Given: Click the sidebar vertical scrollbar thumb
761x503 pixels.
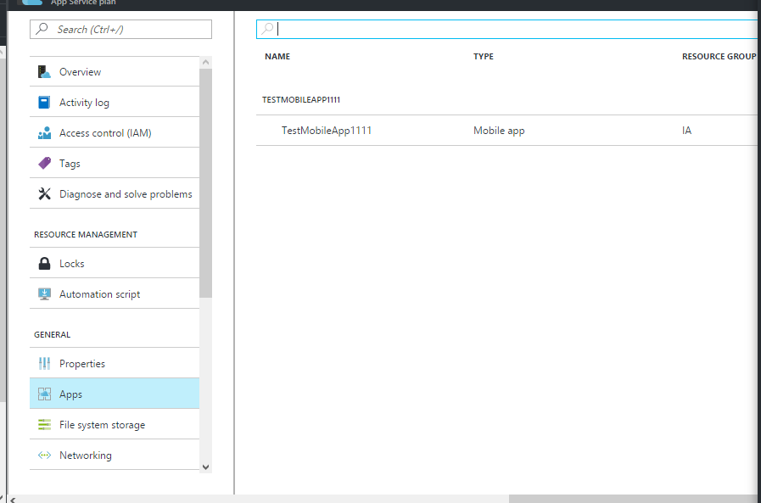Looking at the screenshot, I should click(206, 183).
